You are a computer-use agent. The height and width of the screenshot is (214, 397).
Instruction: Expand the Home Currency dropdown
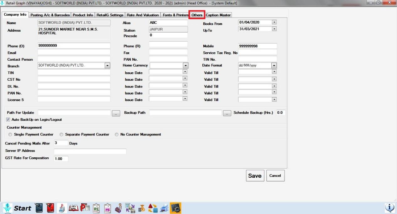pyautogui.click(x=185, y=66)
